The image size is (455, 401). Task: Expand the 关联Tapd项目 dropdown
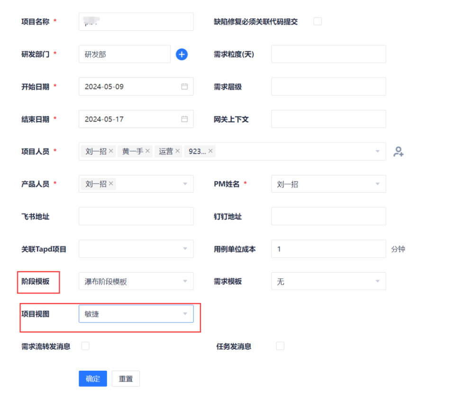tap(136, 249)
